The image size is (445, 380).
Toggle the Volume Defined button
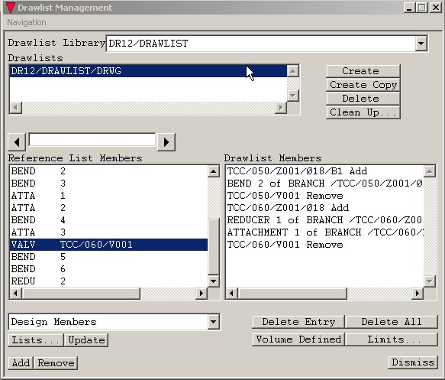point(298,339)
